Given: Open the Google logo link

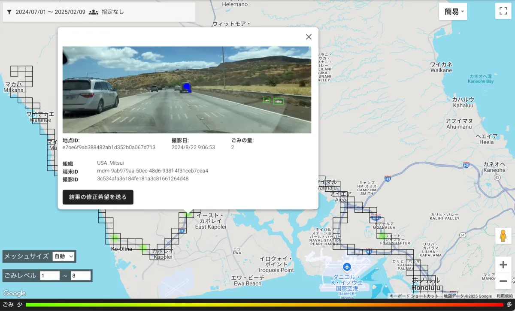Looking at the screenshot, I should 15,293.
